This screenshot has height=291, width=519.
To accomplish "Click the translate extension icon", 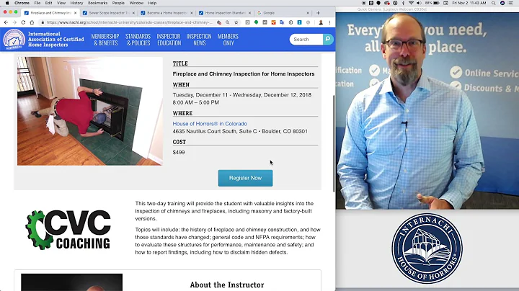I will pos(282,22).
